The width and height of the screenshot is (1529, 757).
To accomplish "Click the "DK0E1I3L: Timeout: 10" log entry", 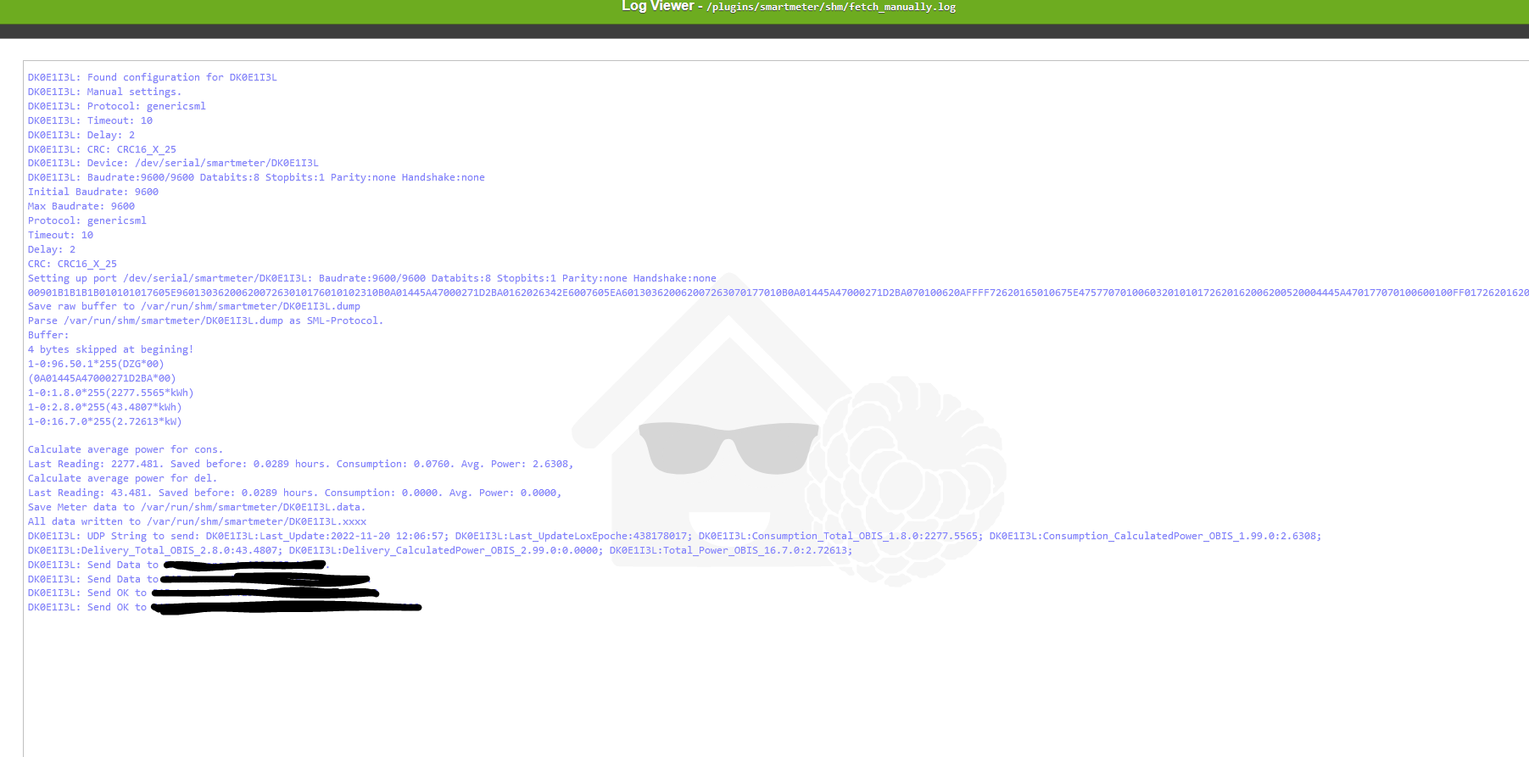I will point(90,120).
